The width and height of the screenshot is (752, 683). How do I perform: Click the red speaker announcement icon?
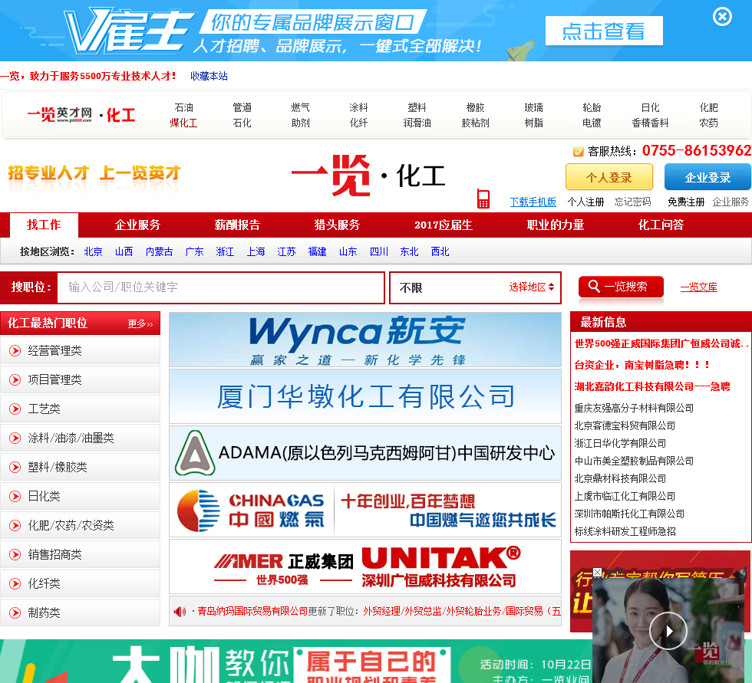[180, 612]
